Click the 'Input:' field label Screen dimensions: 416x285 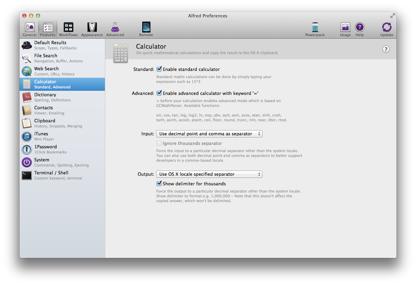148,134
